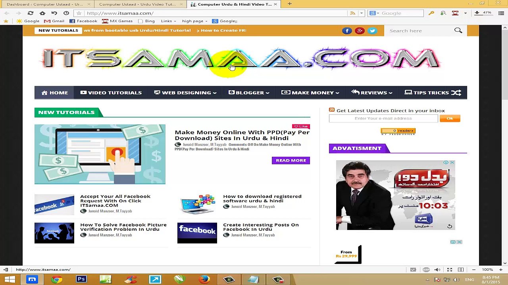The image size is (508, 285).
Task: Expand the Make Money menu
Action: tap(310, 93)
